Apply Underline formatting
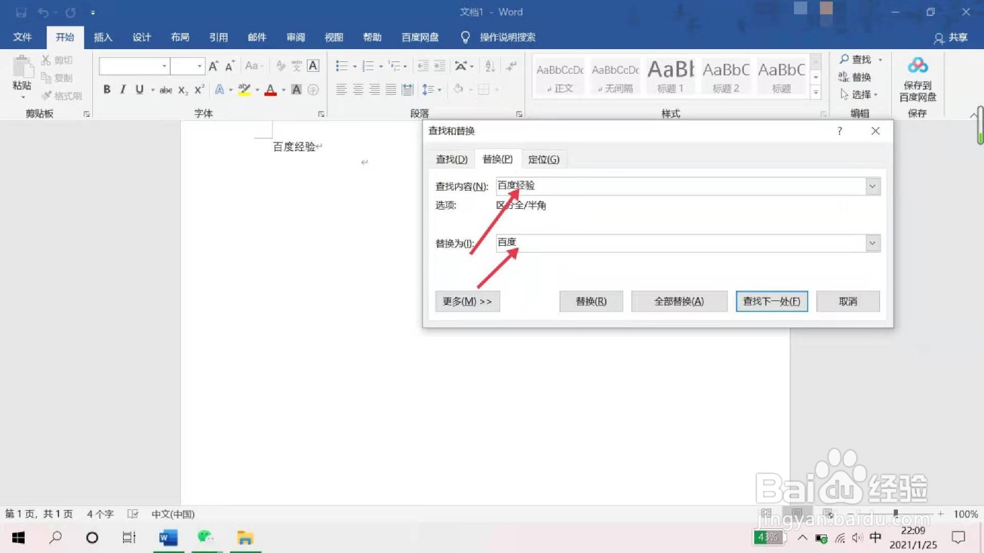Screen dimensions: 984x553 140,90
